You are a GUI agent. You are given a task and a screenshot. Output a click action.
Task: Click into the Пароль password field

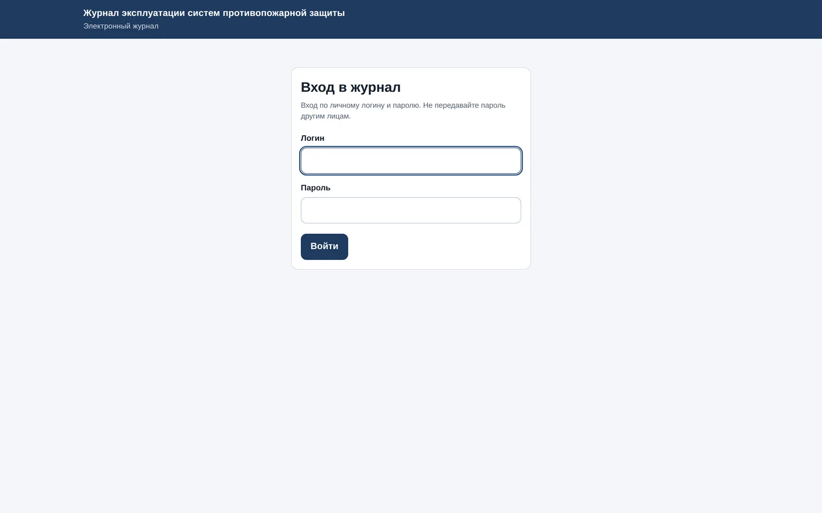coord(411,210)
